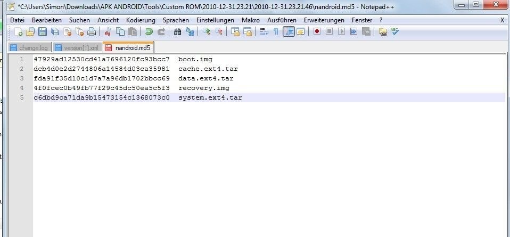Click the Zoom Out magnifier icon
The width and height of the screenshot is (510, 237).
click(x=219, y=31)
